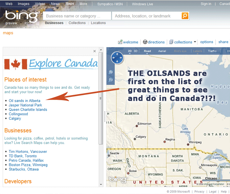Click the options link
Viewport: 230px width, 194px height.
coord(207,42)
